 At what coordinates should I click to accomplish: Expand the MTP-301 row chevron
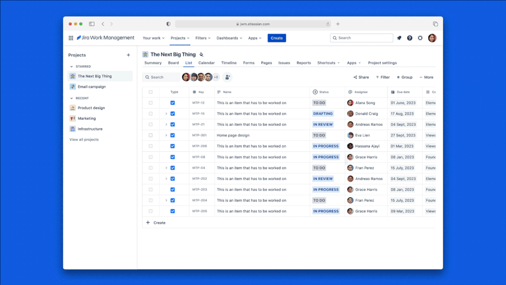pyautogui.click(x=166, y=135)
